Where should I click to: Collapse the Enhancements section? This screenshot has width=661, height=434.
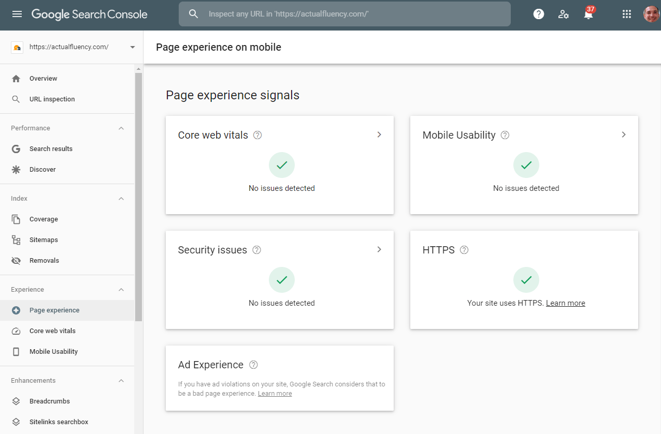pyautogui.click(x=121, y=381)
